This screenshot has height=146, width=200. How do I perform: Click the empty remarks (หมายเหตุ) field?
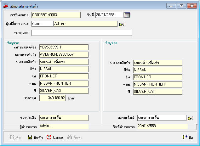(82, 33)
